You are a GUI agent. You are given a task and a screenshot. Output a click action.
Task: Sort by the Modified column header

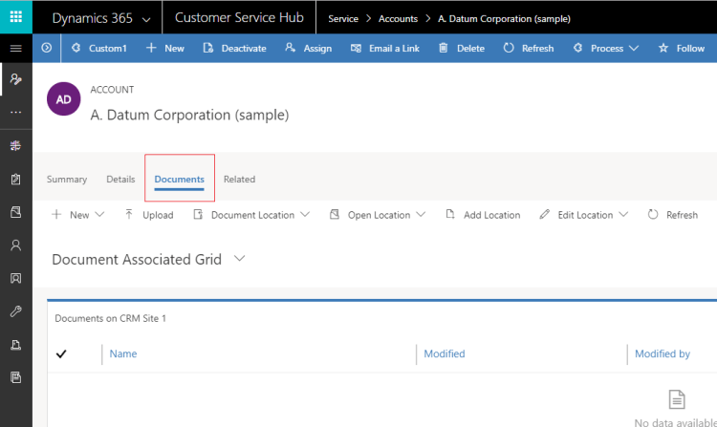pos(445,354)
